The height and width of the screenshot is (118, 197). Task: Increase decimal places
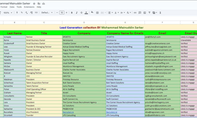(x=31, y=12)
